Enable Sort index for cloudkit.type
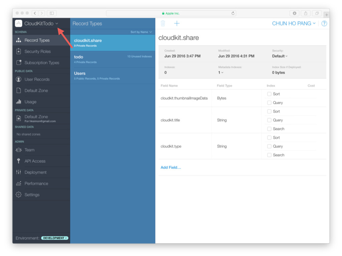The height and width of the screenshot is (256, 342). 270,137
